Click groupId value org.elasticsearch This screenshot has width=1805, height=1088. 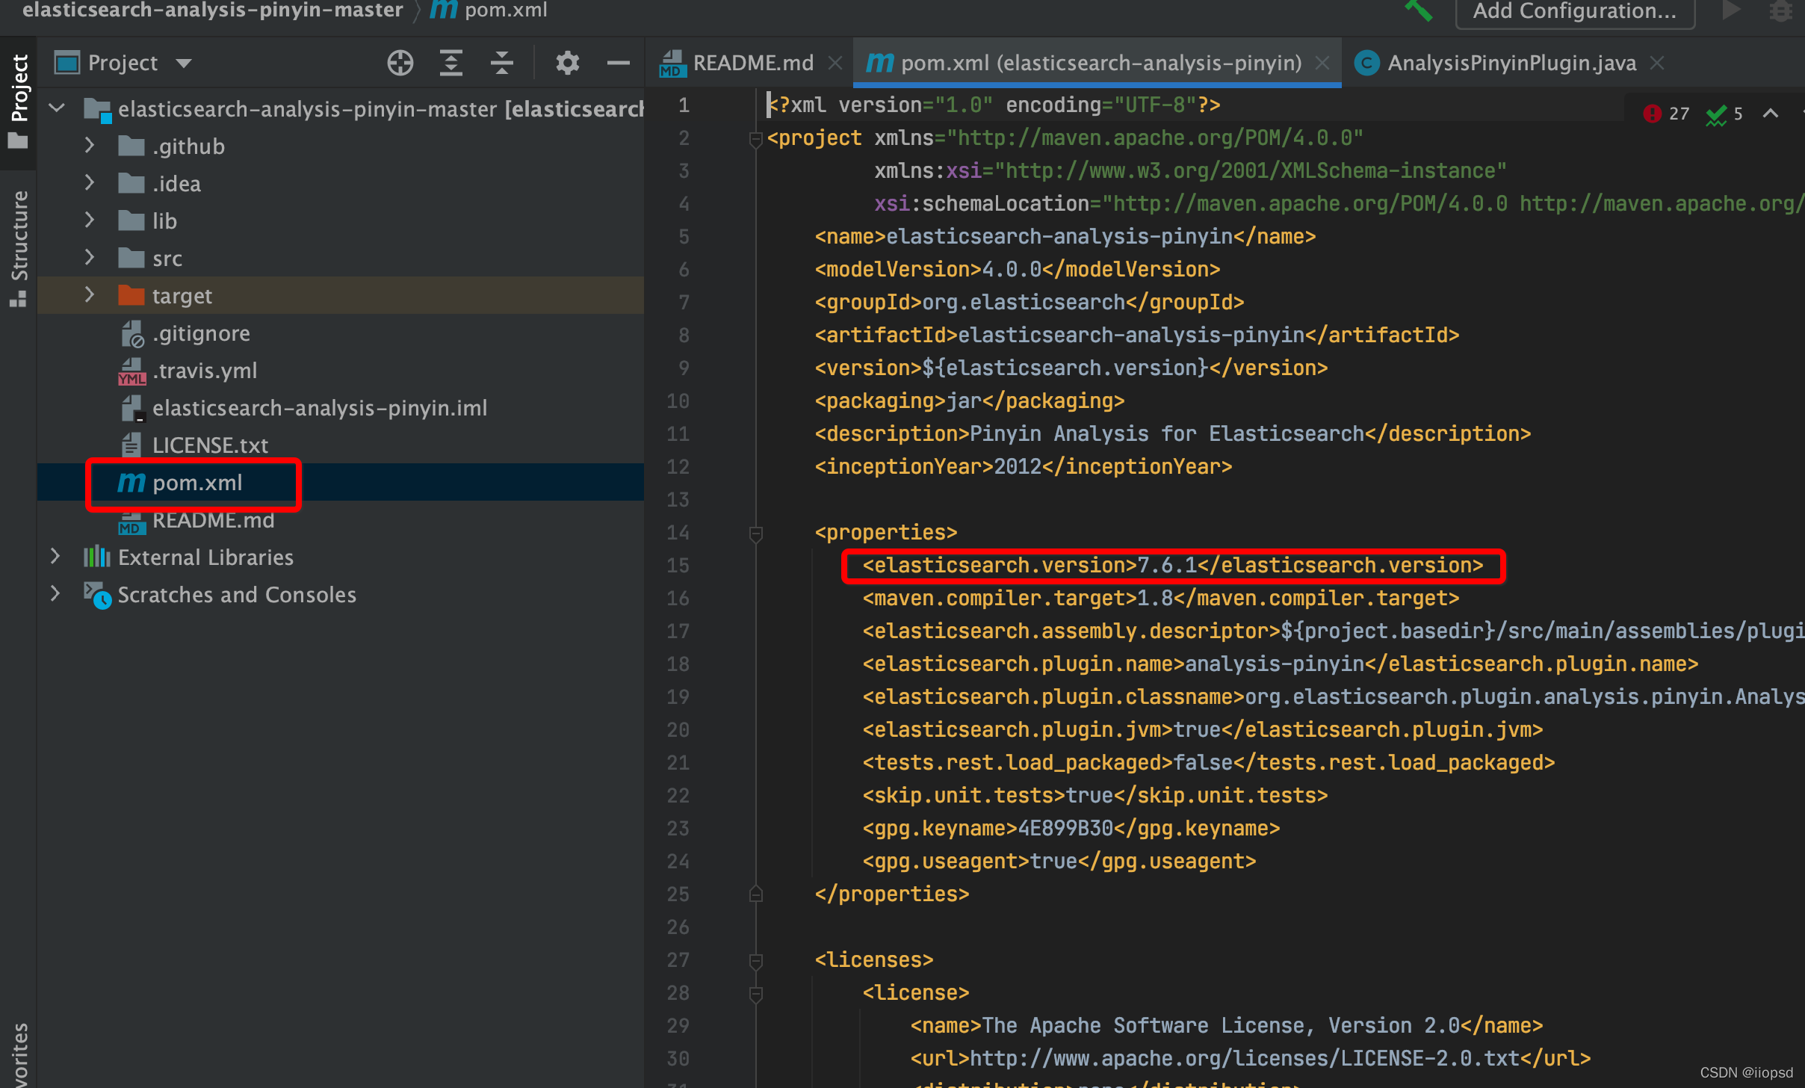point(1024,303)
